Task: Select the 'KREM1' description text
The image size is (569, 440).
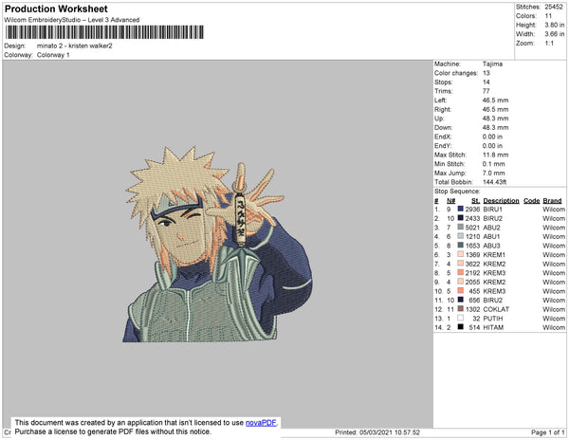Action: [x=494, y=255]
